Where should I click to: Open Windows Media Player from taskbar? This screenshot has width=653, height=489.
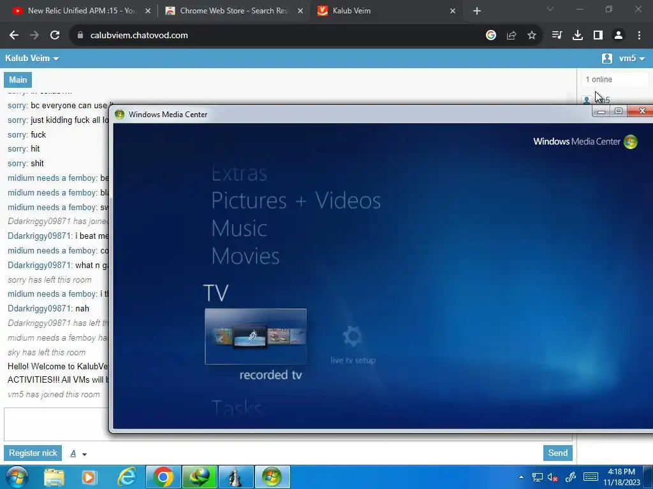coord(89,478)
